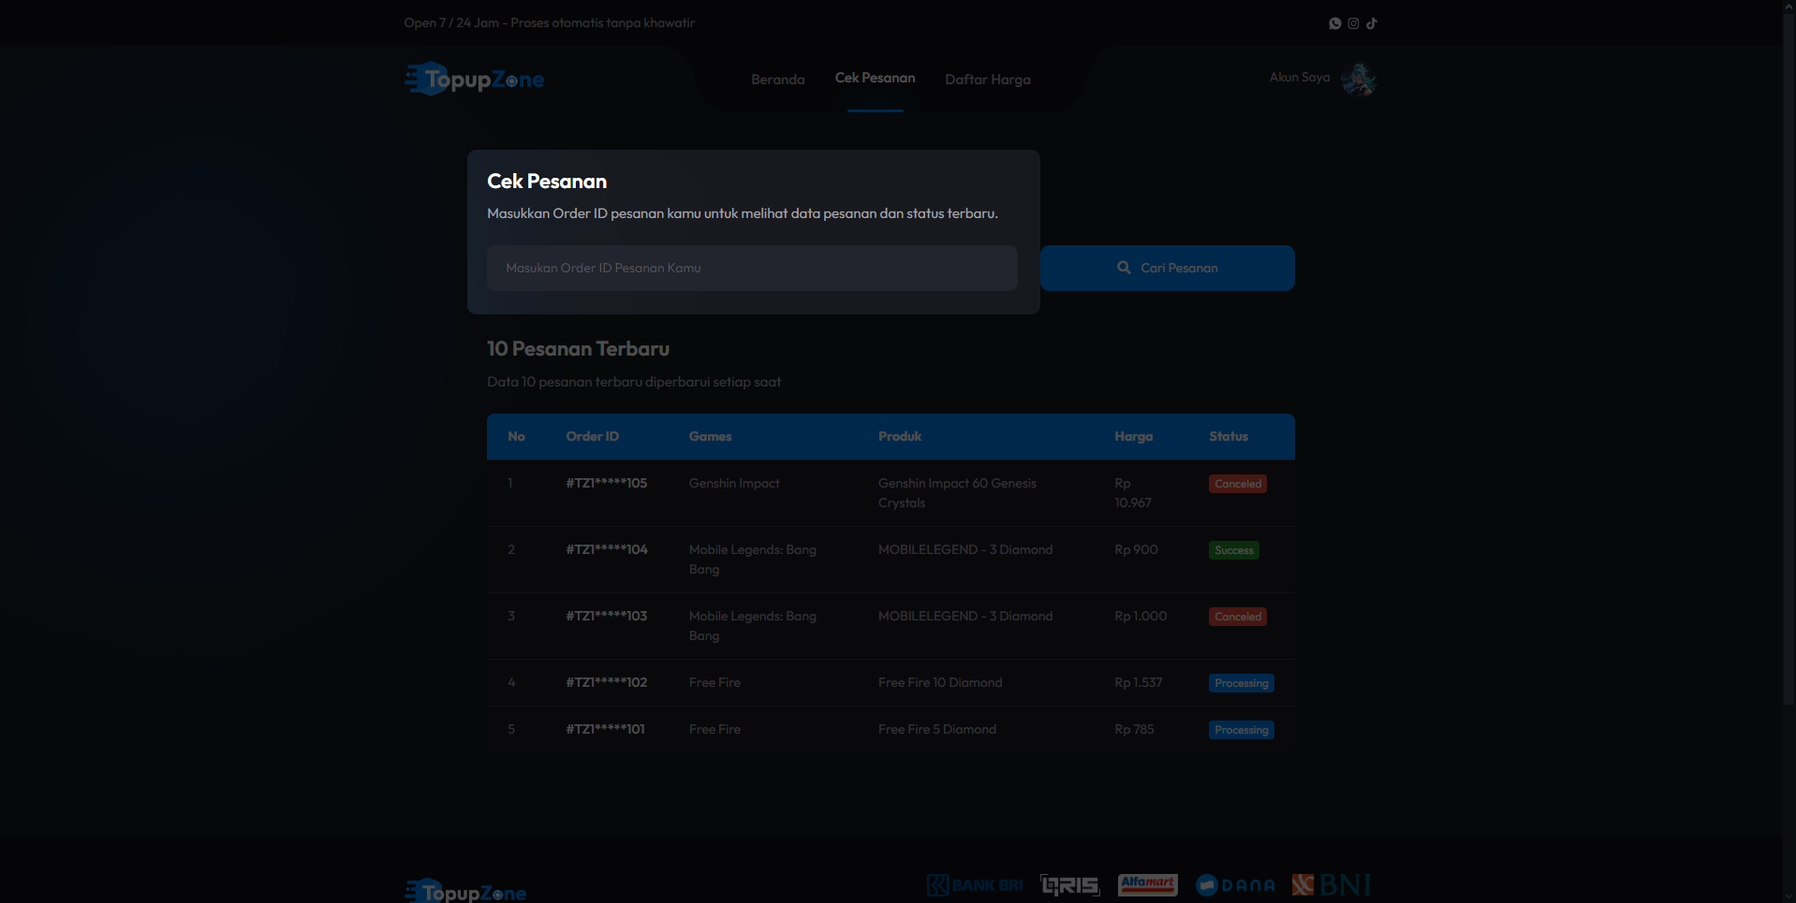Screen dimensions: 1796x903
Task: Click Free Fire 10 Diamond product
Action: click(x=940, y=683)
